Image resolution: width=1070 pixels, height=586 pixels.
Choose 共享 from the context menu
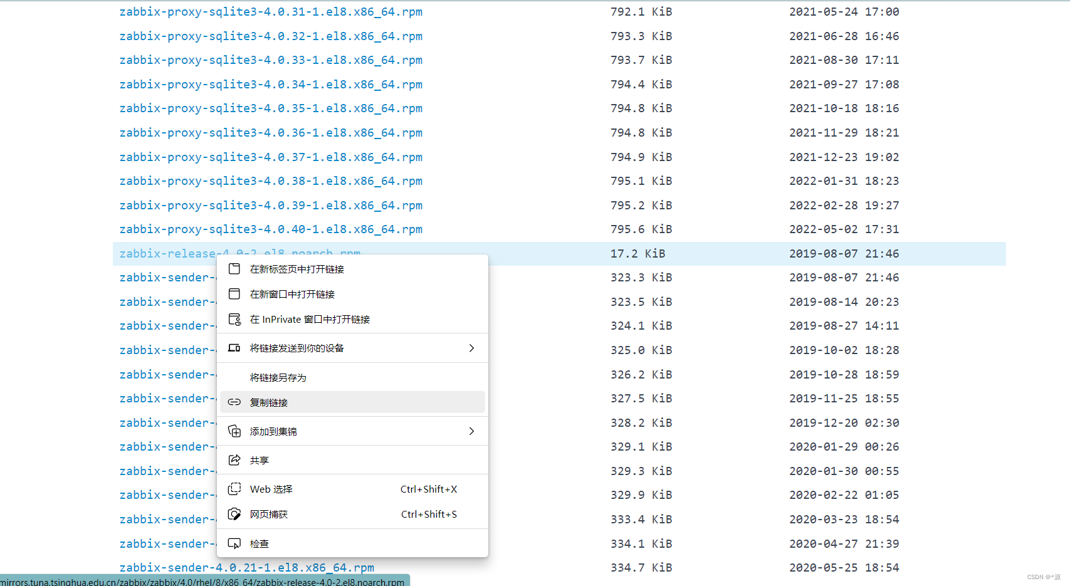259,459
